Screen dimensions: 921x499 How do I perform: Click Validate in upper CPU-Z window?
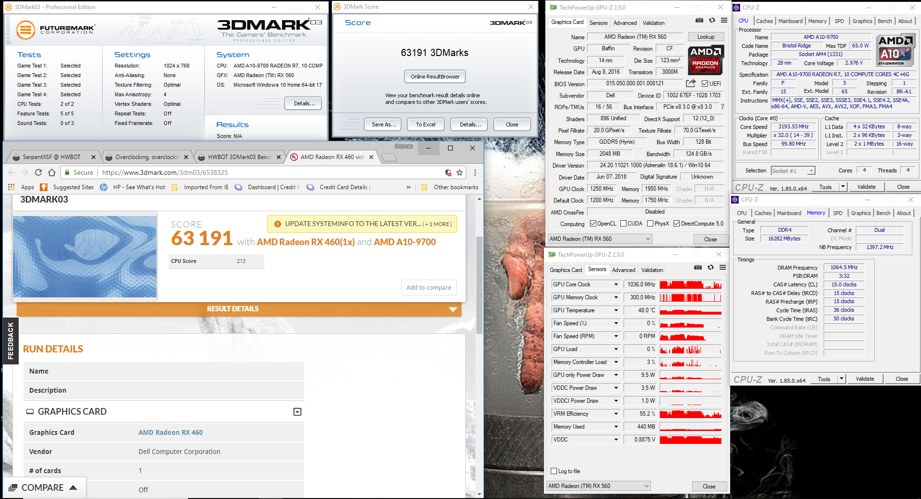click(866, 187)
